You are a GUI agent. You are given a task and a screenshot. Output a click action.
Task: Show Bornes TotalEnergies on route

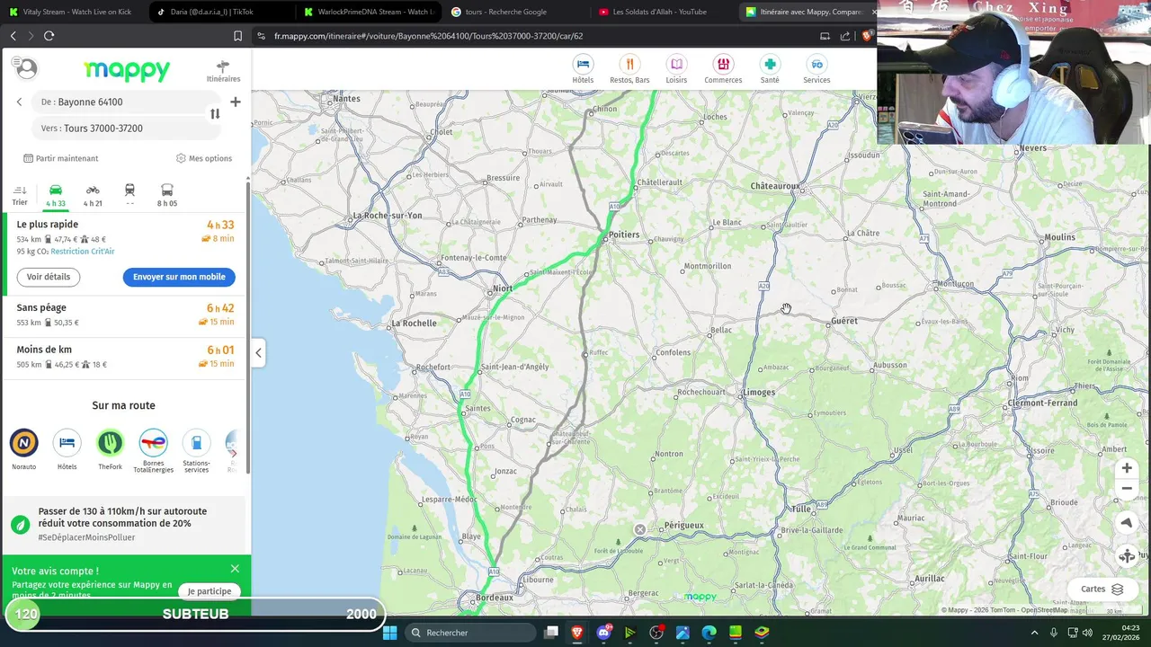point(153,450)
